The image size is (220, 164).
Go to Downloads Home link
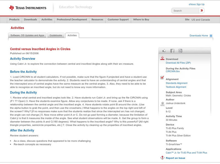click(199, 36)
